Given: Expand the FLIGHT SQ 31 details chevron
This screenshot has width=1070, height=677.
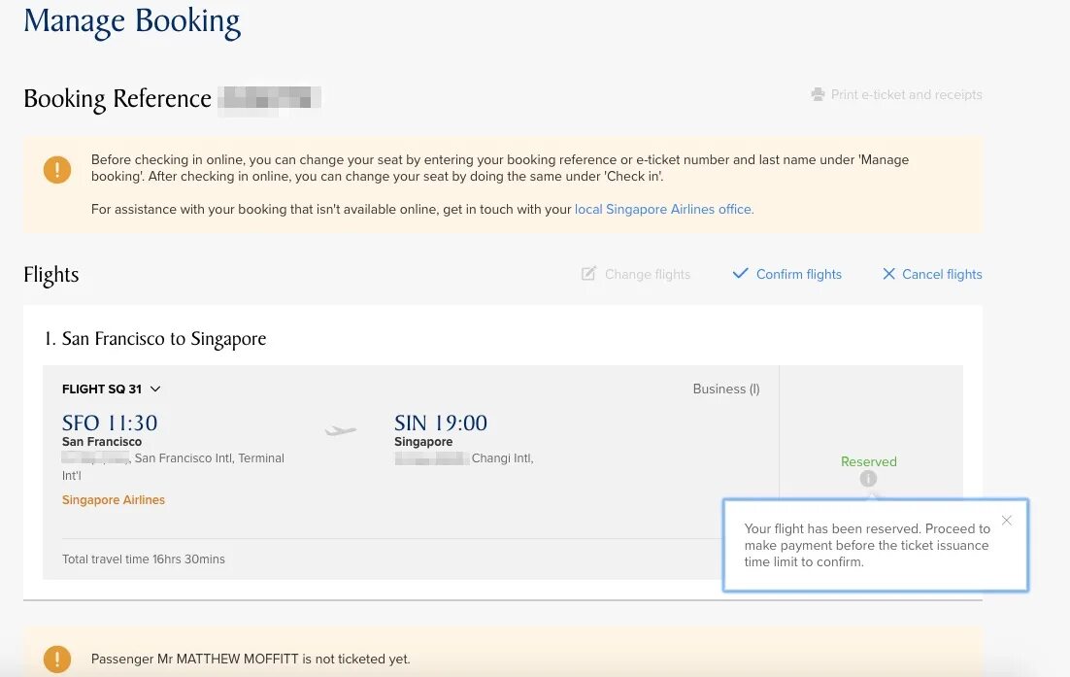Looking at the screenshot, I should (155, 389).
